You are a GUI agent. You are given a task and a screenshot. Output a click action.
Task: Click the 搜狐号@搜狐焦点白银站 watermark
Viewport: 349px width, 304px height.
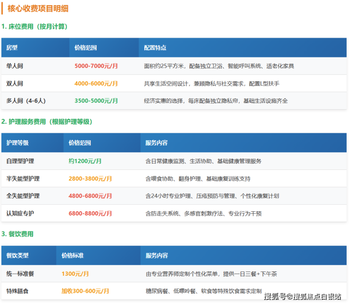tap(302, 296)
